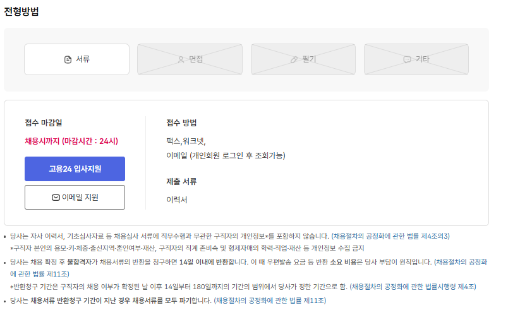This screenshot has width=520, height=334.
Task: Click the 이력서 document text
Action: tap(177, 200)
